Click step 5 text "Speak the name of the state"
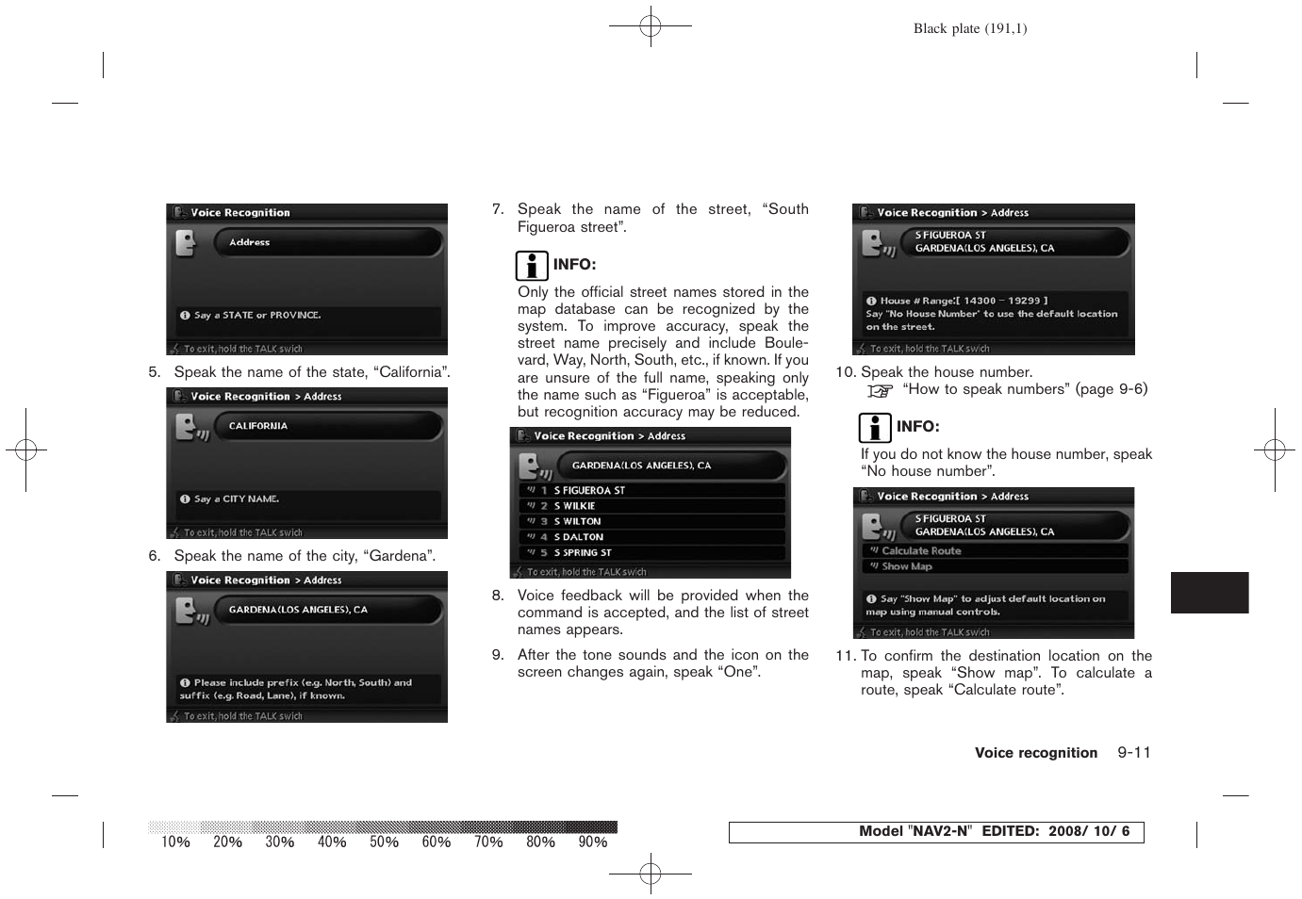The height and width of the screenshot is (899, 1302). 312,372
